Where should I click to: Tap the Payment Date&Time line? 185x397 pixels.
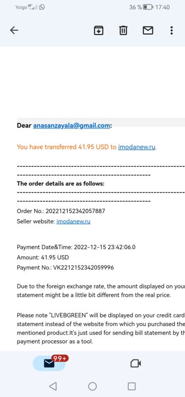coord(76,247)
